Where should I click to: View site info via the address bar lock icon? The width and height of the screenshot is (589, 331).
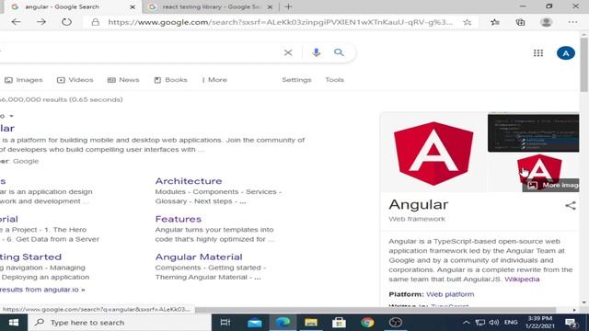96,22
